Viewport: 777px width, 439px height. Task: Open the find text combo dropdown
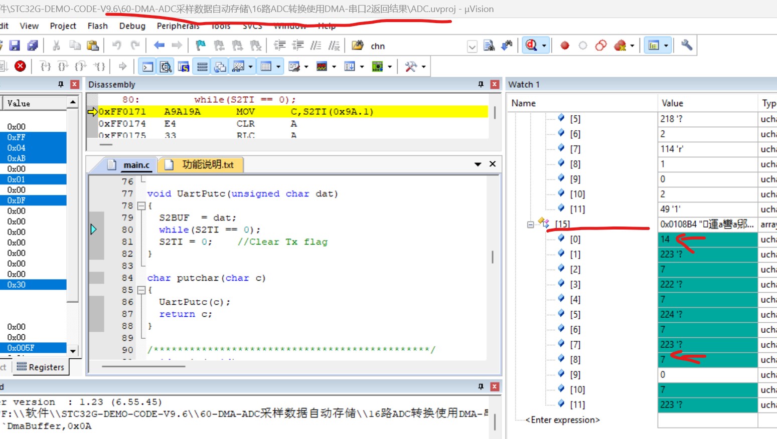pos(472,47)
